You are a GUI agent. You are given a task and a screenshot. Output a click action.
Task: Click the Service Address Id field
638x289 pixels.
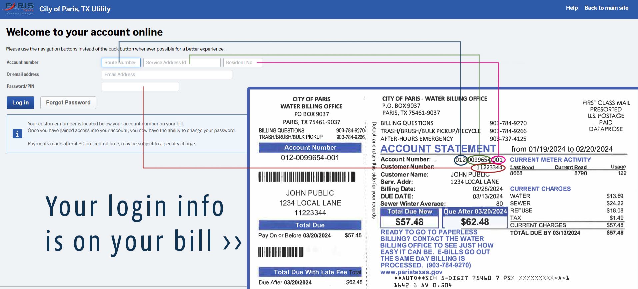point(182,63)
